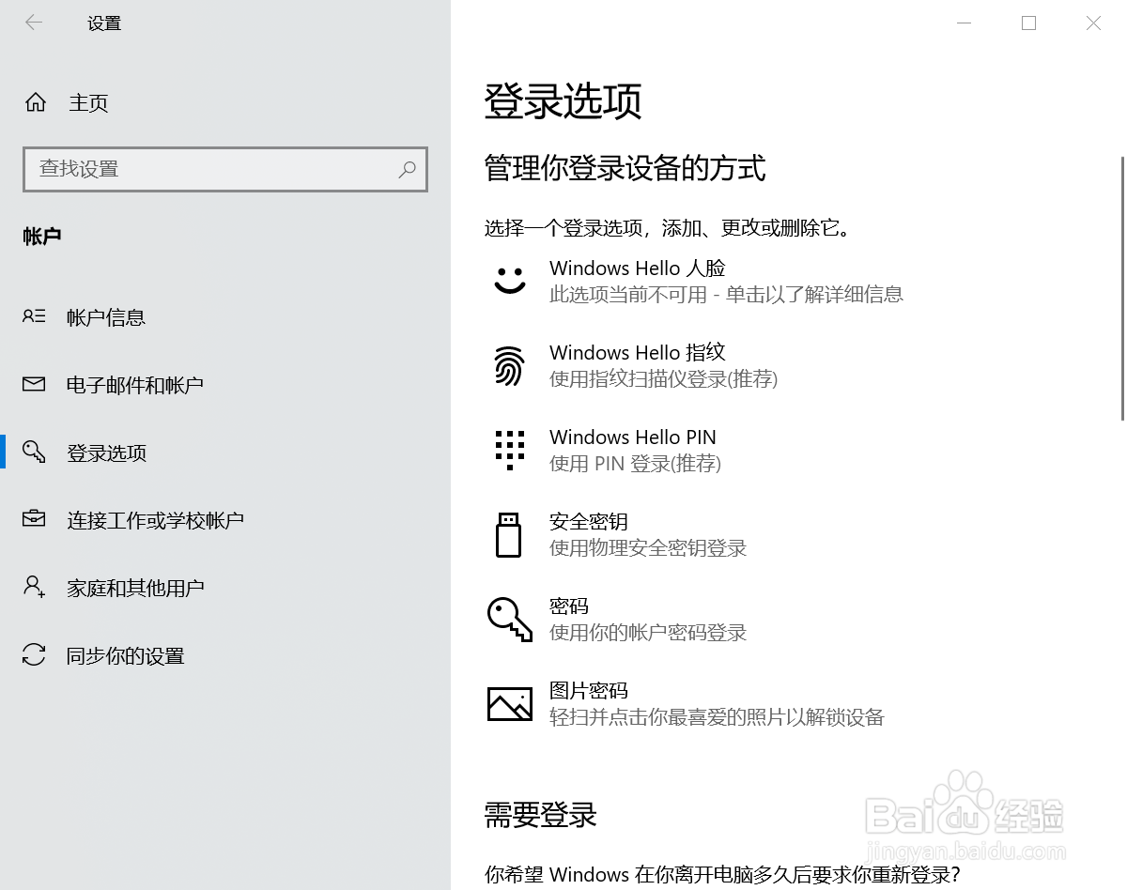Click the envelope icon for 电子邮件和帐户

click(34, 384)
